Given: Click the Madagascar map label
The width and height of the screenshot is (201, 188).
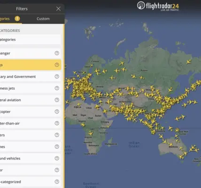Looking at the screenshot, I should 111,144.
